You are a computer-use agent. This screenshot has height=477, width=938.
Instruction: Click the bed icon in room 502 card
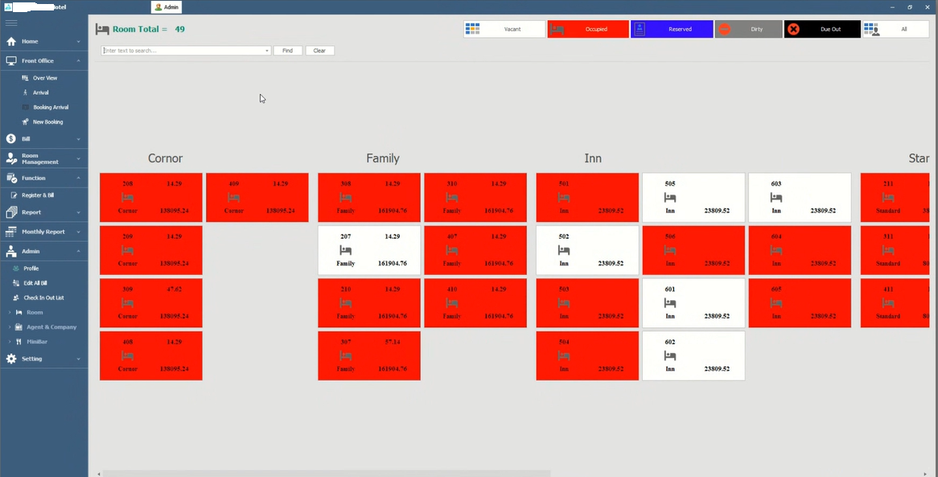coord(563,250)
